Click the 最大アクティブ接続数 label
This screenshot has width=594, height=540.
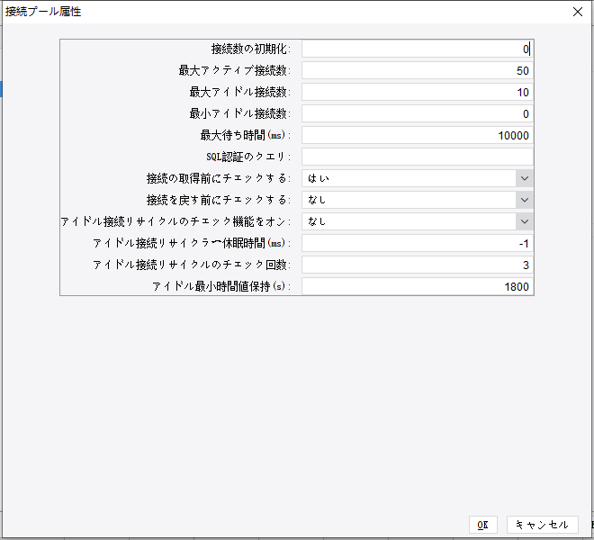click(235, 70)
